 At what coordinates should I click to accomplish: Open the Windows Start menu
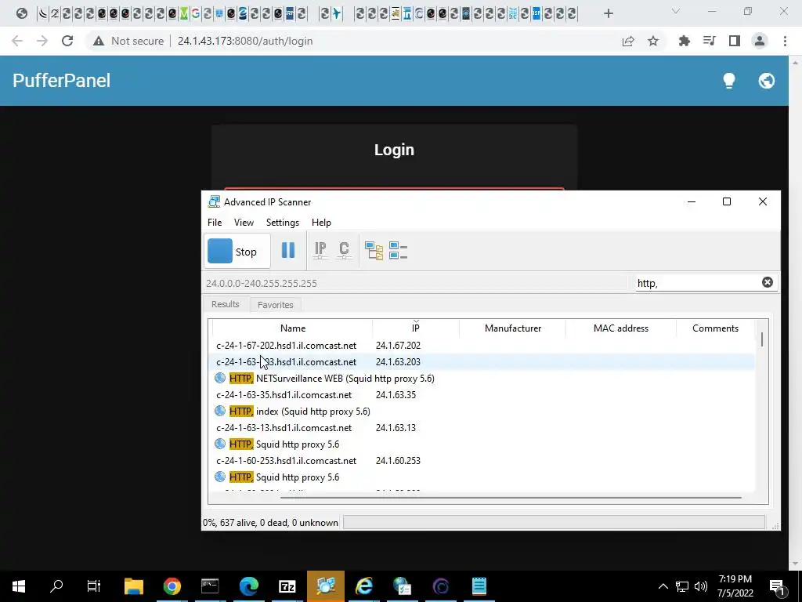coord(19,586)
